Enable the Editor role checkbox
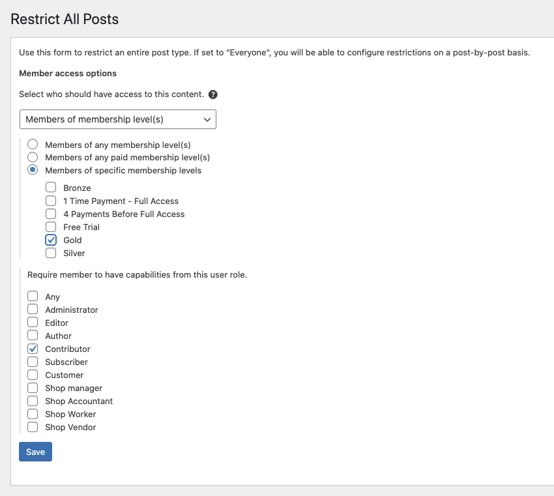This screenshot has height=496, width=554. (33, 322)
